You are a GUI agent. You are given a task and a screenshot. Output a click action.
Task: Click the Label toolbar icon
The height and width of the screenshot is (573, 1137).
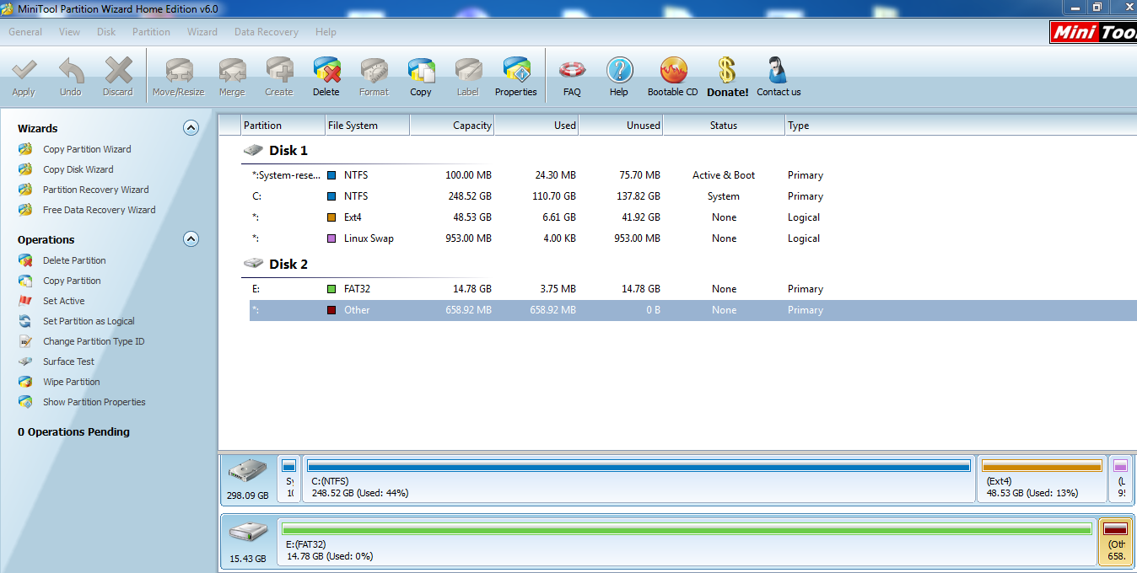468,71
